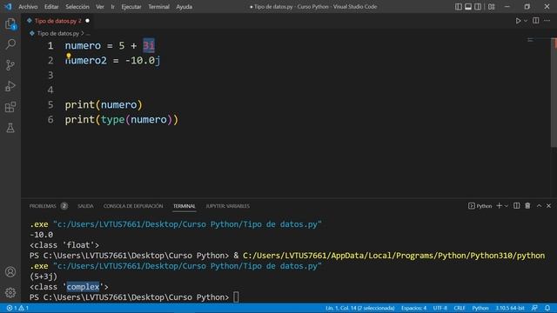Open the Accounts icon

coord(10,272)
